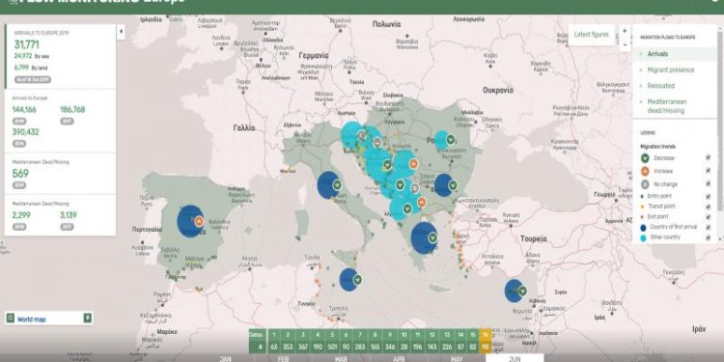The image size is (724, 362).
Task: Uncheck the Decrease trend checkbox
Action: pos(709,158)
